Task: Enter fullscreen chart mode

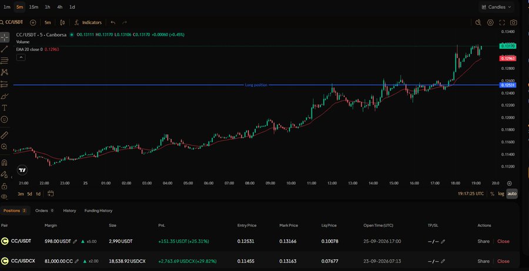Action: (x=502, y=22)
